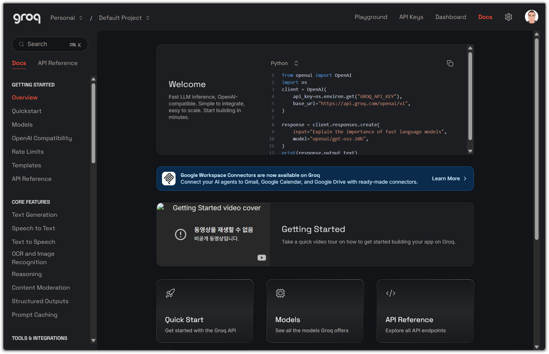Click the code block scroll up arrow

coord(470,48)
